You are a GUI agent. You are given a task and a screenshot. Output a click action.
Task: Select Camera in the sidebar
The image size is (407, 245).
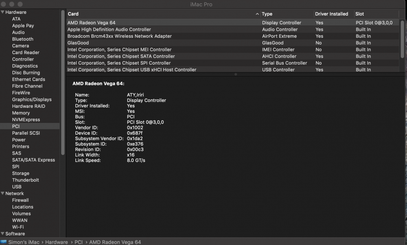click(20, 46)
